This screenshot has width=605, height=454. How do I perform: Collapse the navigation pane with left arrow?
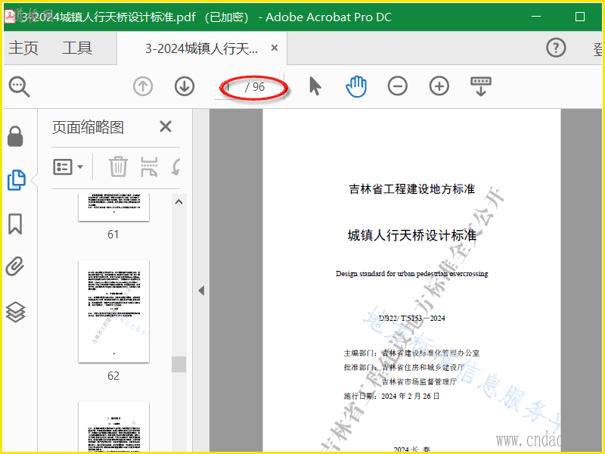(x=201, y=291)
